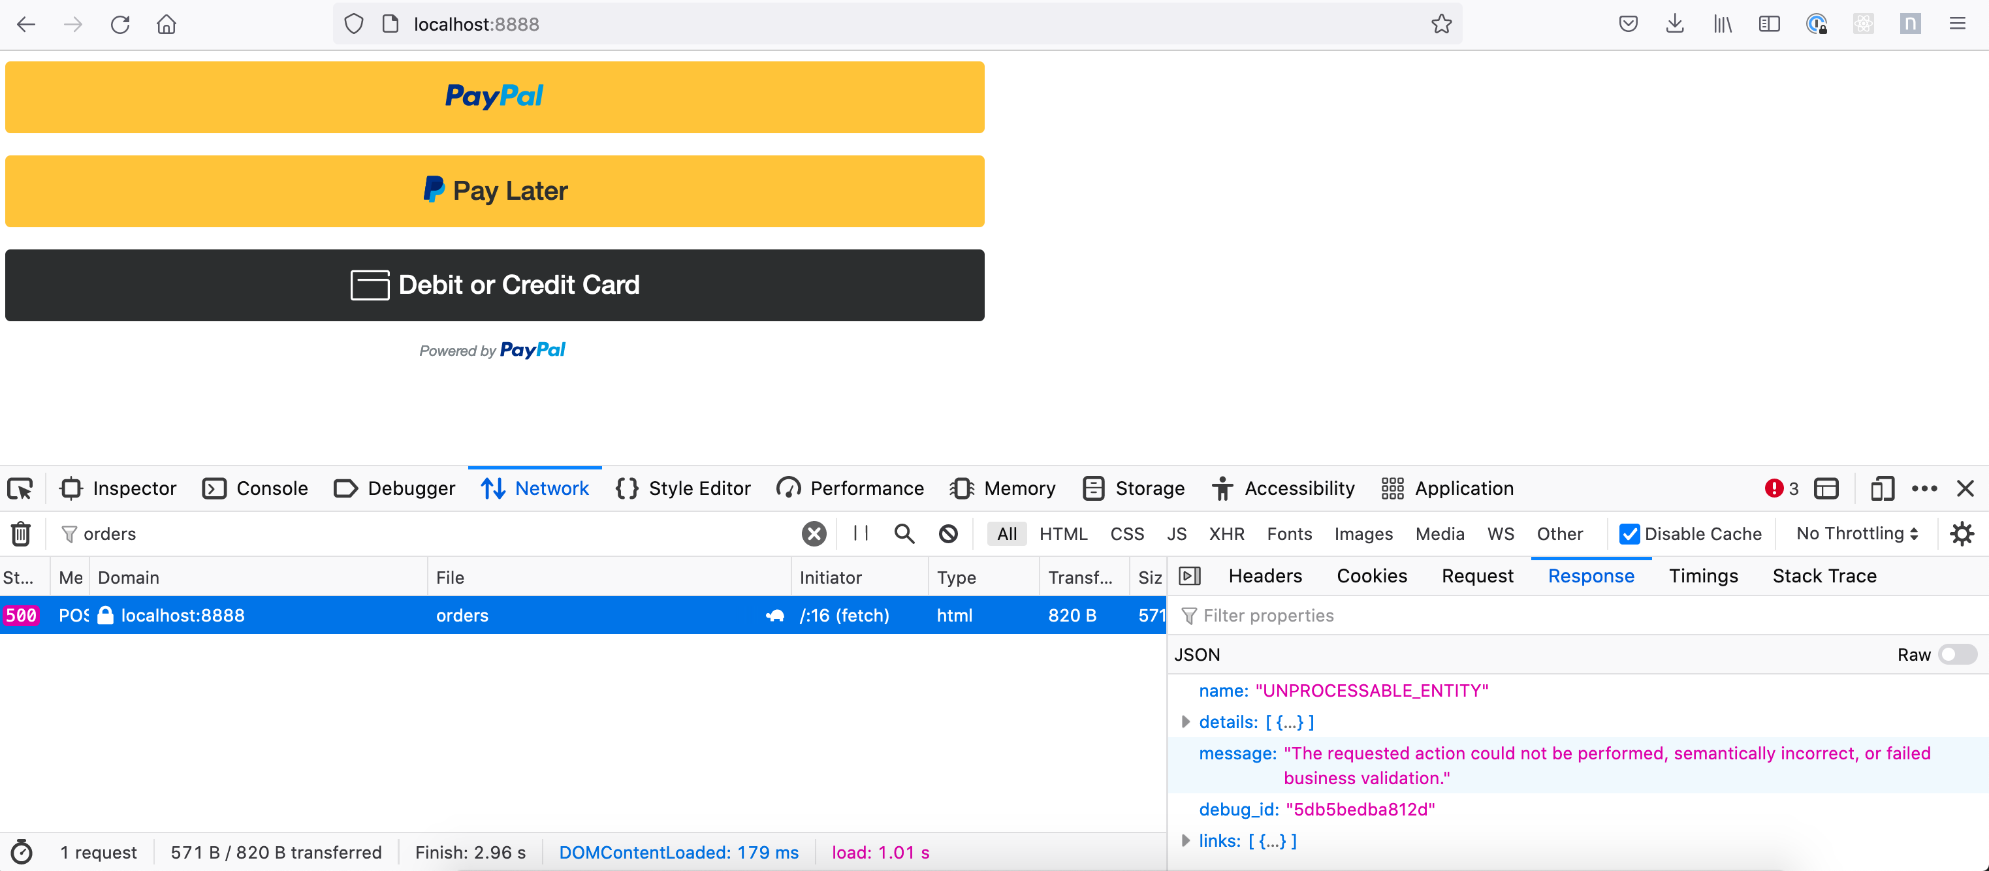Open the Storage tab

1134,489
